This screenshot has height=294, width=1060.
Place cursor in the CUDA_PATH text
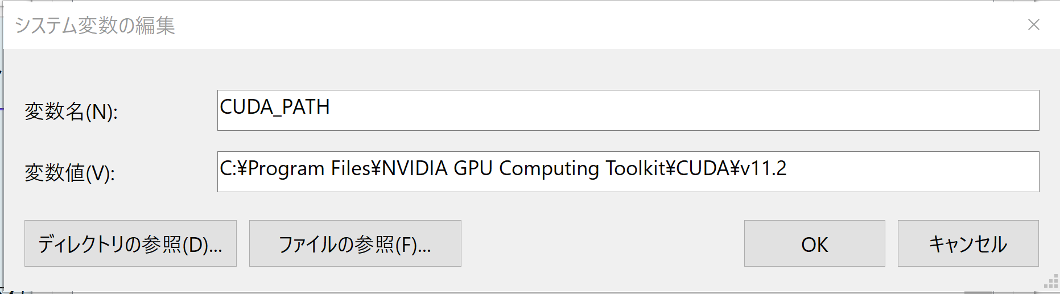pyautogui.click(x=275, y=107)
